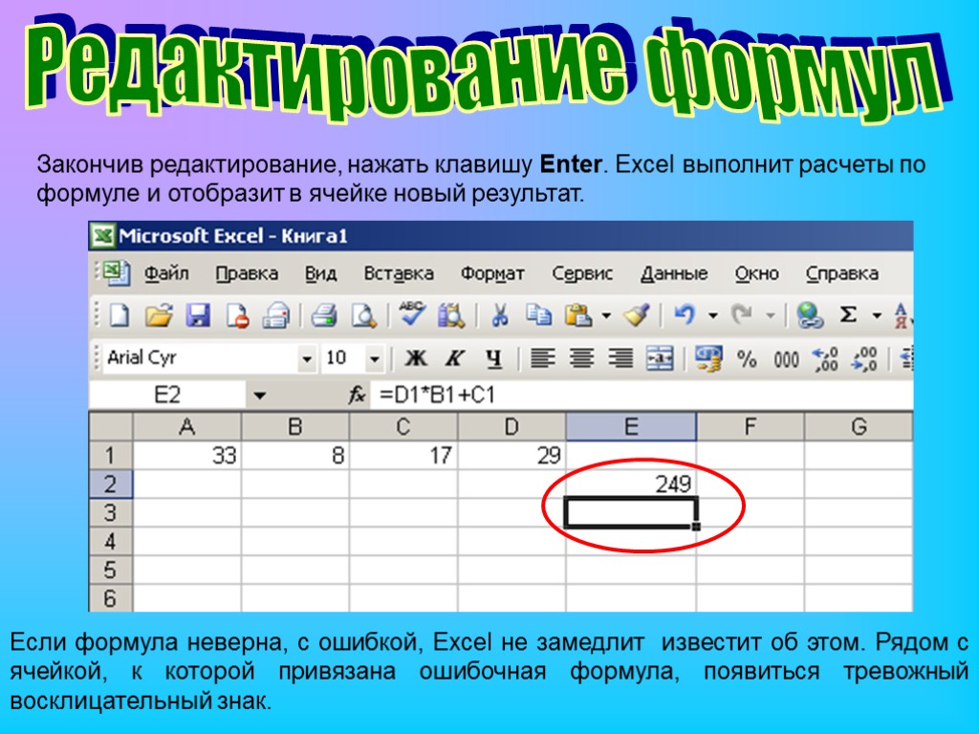Screen dimensions: 979x734
Task: Open the Данные menu
Action: pyautogui.click(x=674, y=273)
